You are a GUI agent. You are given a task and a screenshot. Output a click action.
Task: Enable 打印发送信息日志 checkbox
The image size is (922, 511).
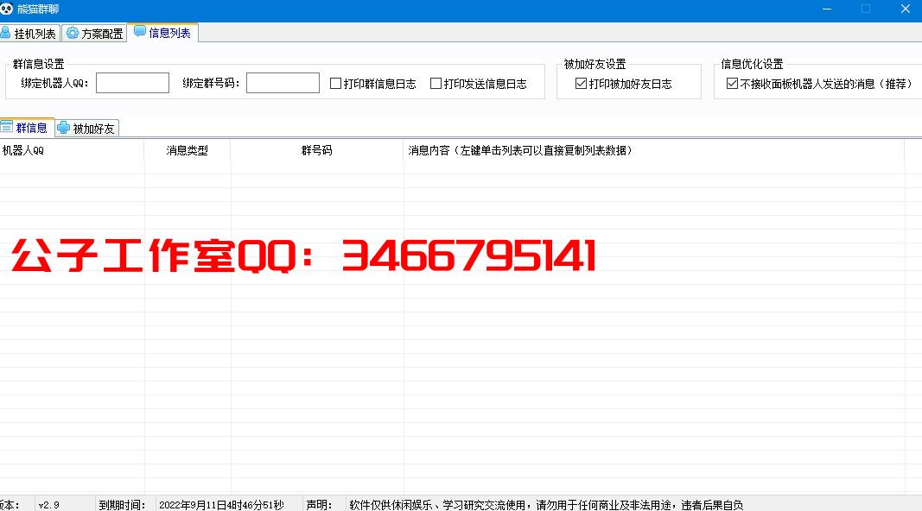pyautogui.click(x=436, y=84)
